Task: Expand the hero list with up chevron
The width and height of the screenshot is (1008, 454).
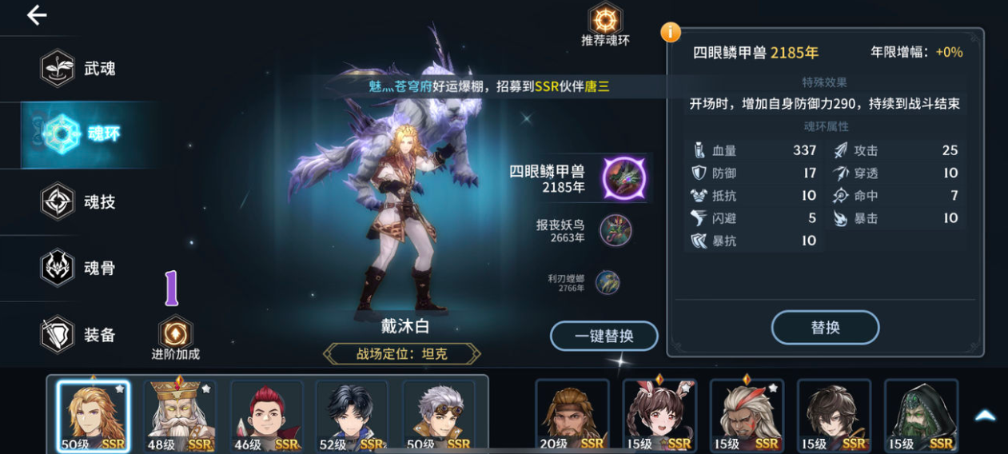Action: coord(986,416)
